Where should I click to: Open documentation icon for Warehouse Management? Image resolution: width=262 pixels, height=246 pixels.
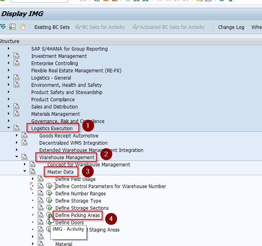25,157
